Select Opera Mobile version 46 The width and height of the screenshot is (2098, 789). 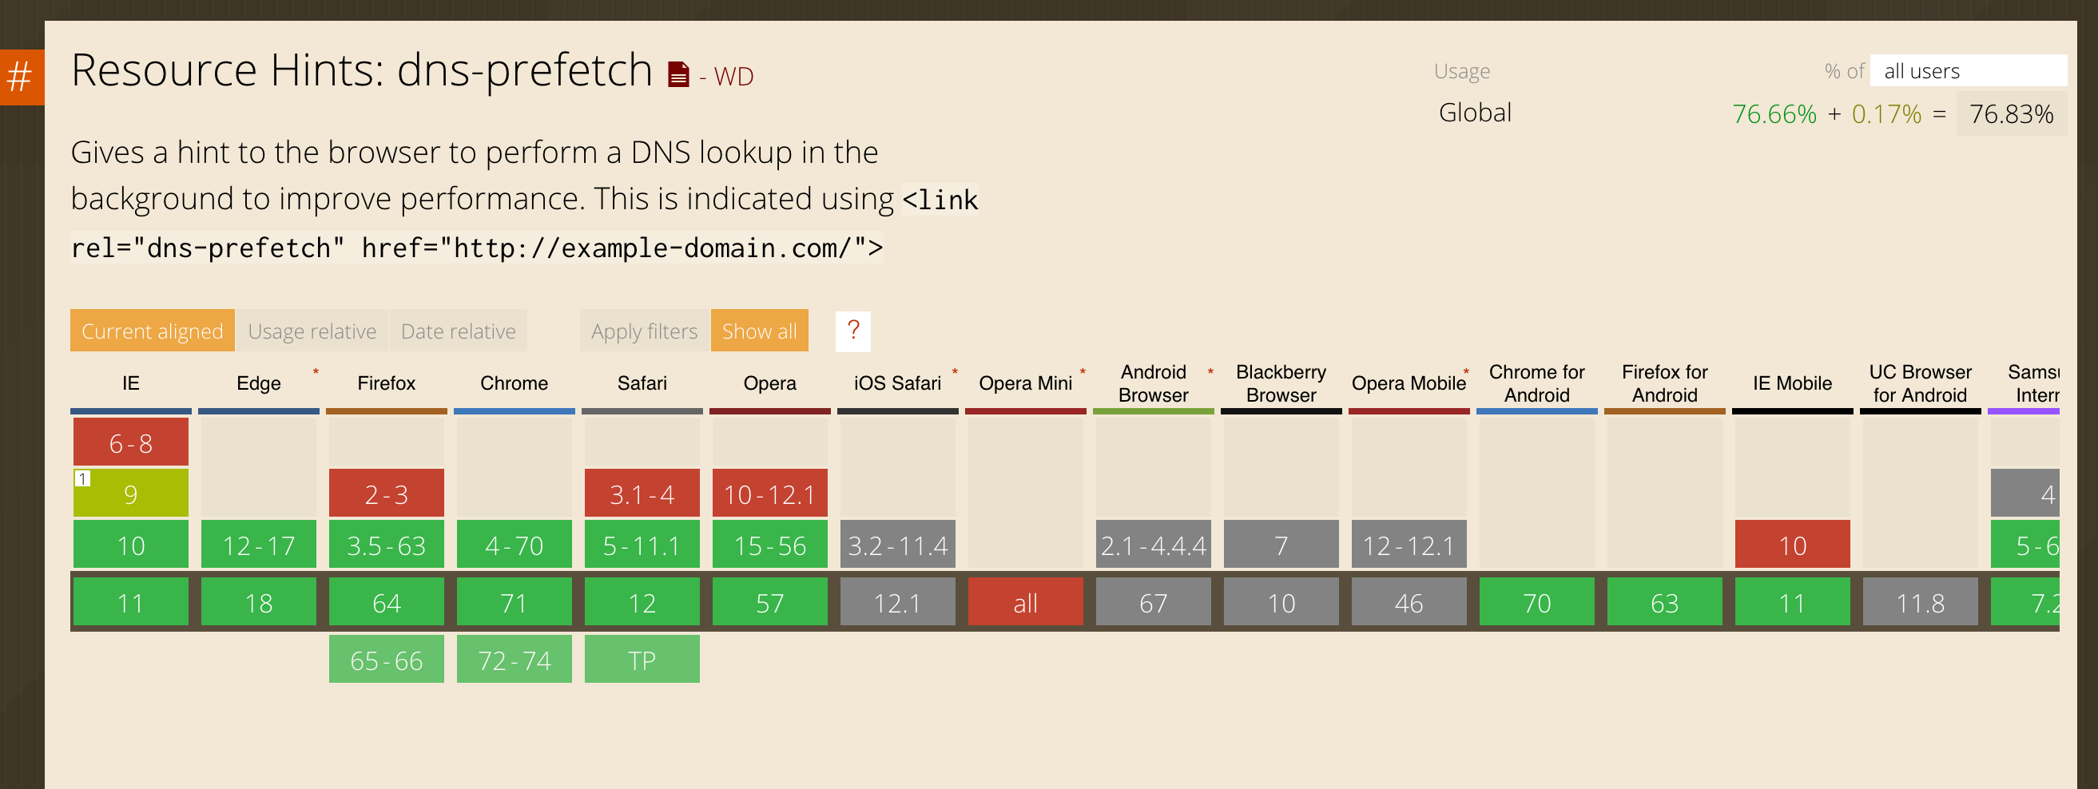(1410, 601)
